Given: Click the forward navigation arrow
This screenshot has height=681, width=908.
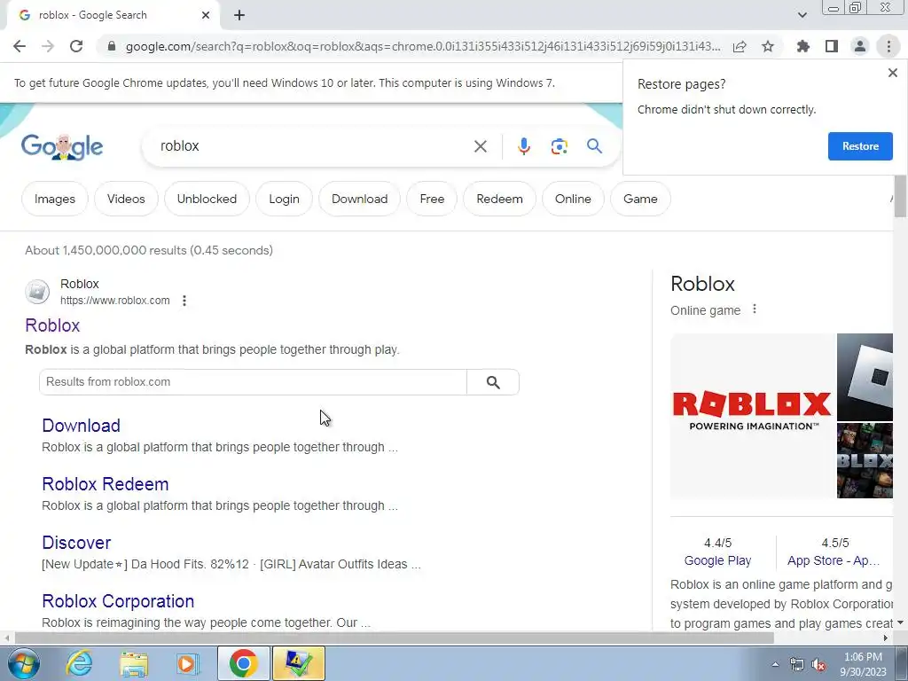Looking at the screenshot, I should click(x=48, y=46).
